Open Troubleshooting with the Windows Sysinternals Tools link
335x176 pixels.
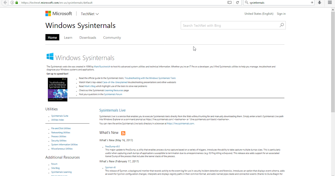150,78
